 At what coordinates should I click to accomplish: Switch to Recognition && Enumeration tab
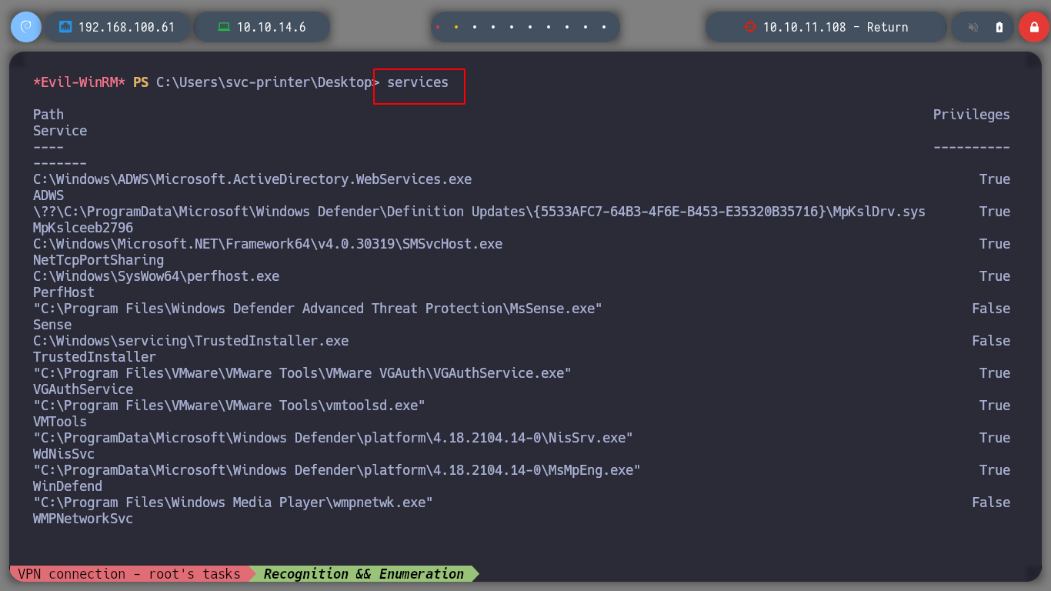[363, 574]
